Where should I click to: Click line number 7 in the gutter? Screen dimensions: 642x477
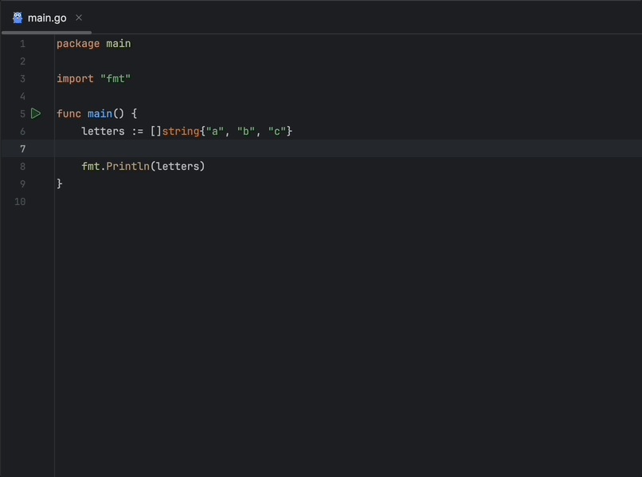(x=22, y=149)
